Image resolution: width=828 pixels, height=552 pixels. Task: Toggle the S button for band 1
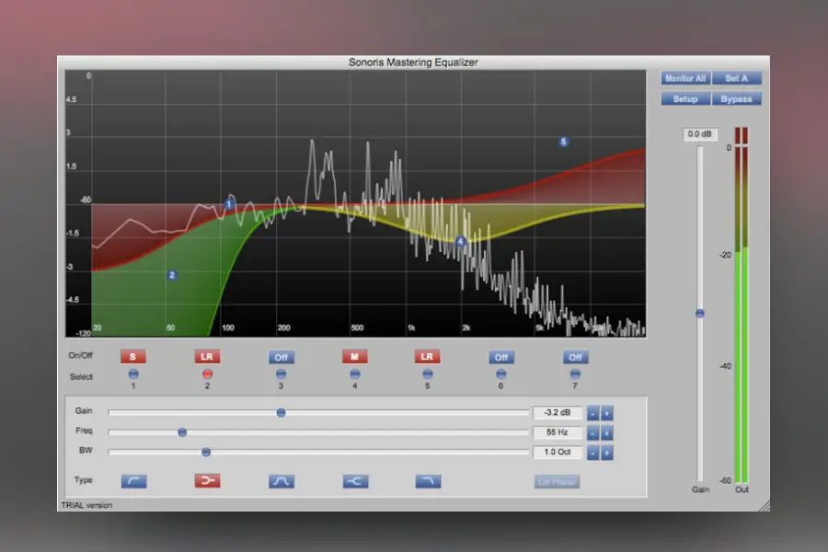click(x=133, y=357)
